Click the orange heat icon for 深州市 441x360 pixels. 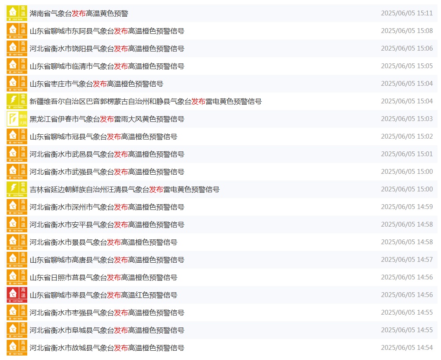(x=17, y=207)
